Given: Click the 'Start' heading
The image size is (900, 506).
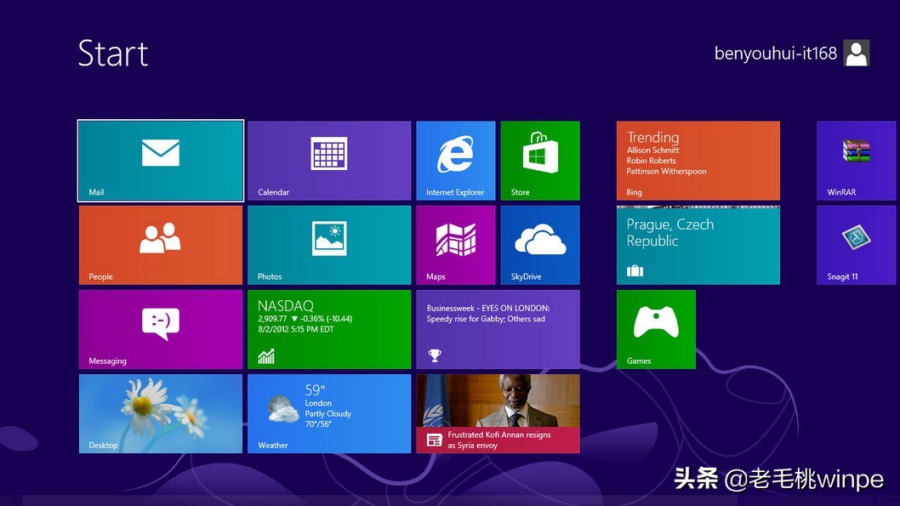Looking at the screenshot, I should 113,54.
